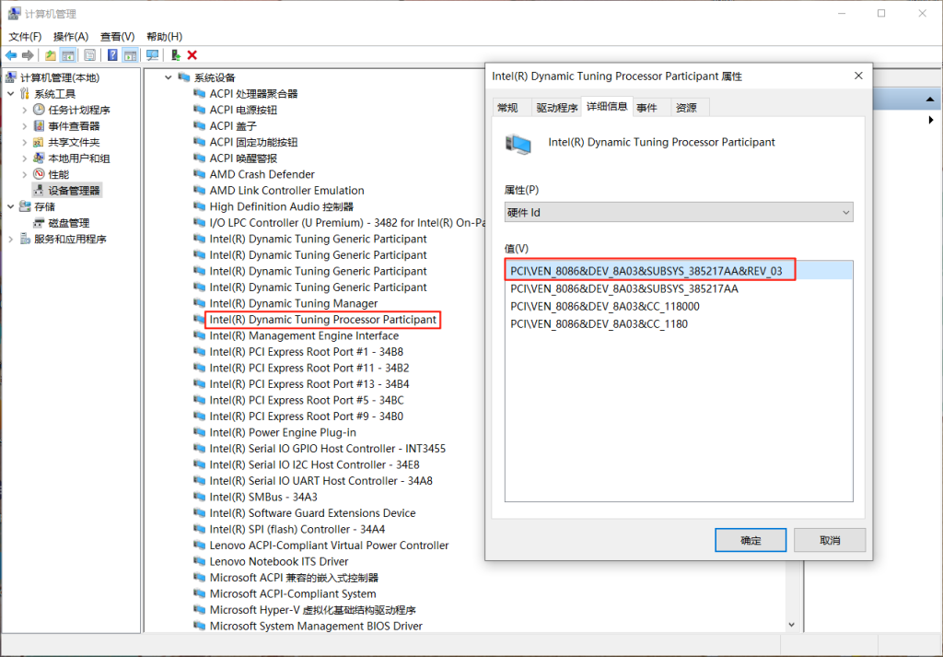Click the scan for hardware changes monitor icon

tap(152, 55)
